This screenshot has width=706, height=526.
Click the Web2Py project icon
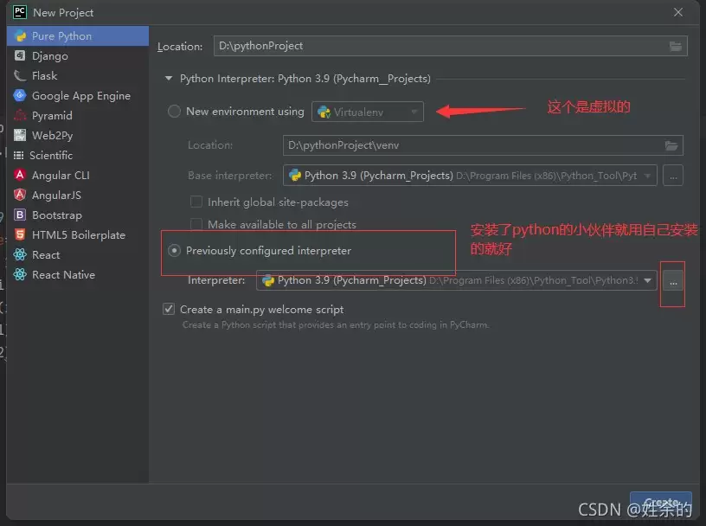[x=20, y=135]
